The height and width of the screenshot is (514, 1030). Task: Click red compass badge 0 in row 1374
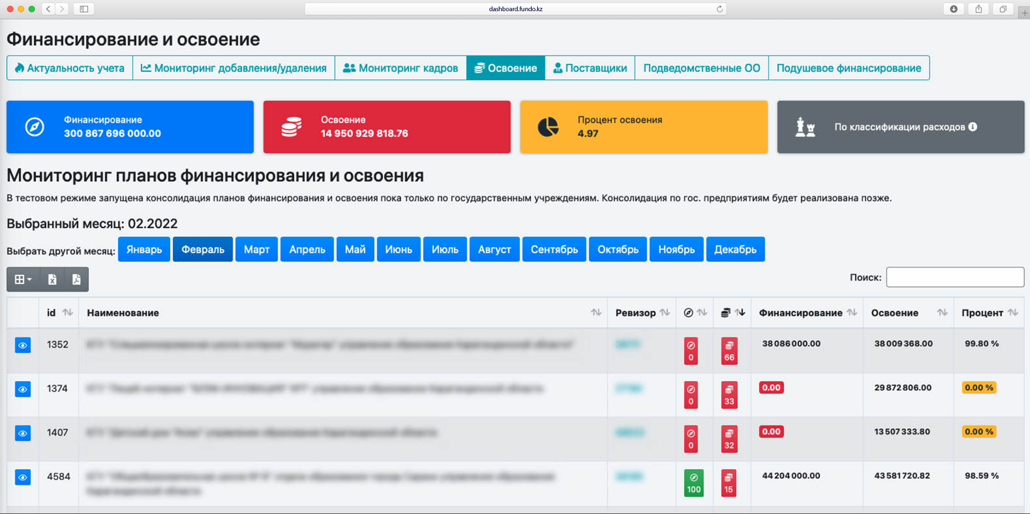(x=691, y=395)
